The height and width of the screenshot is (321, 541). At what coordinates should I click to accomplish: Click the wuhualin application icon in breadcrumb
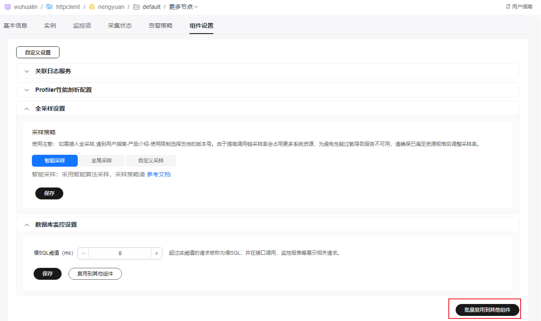(x=7, y=7)
